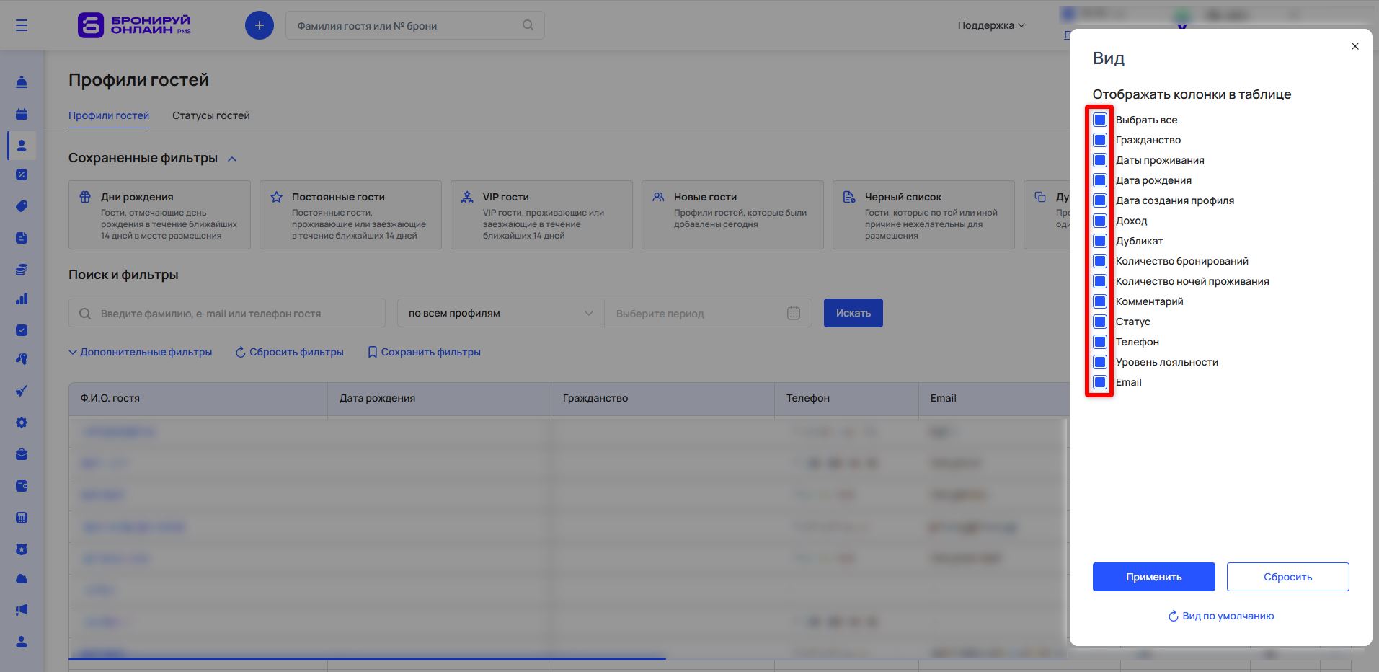
Task: Click the blue plus add button
Action: tap(260, 25)
